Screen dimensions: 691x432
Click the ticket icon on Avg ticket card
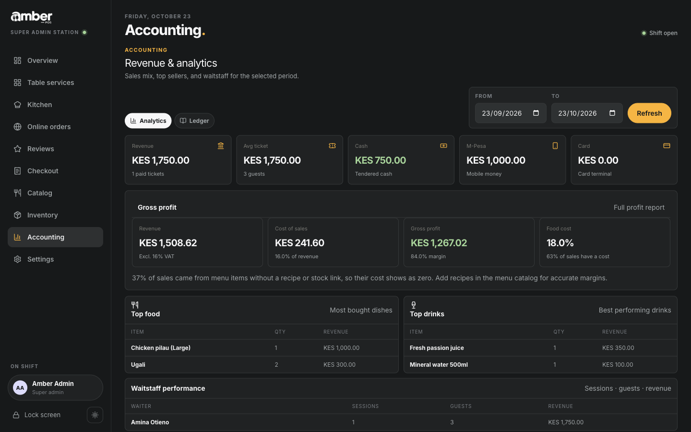332,146
